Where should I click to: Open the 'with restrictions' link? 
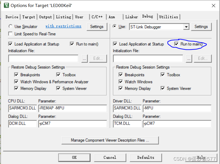coord(63,26)
